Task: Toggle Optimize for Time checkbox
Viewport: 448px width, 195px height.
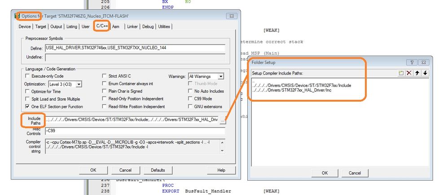Action: pyautogui.click(x=27, y=91)
